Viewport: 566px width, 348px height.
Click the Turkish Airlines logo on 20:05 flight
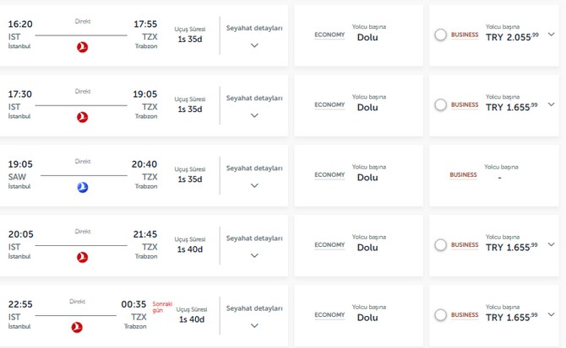pos(82,257)
